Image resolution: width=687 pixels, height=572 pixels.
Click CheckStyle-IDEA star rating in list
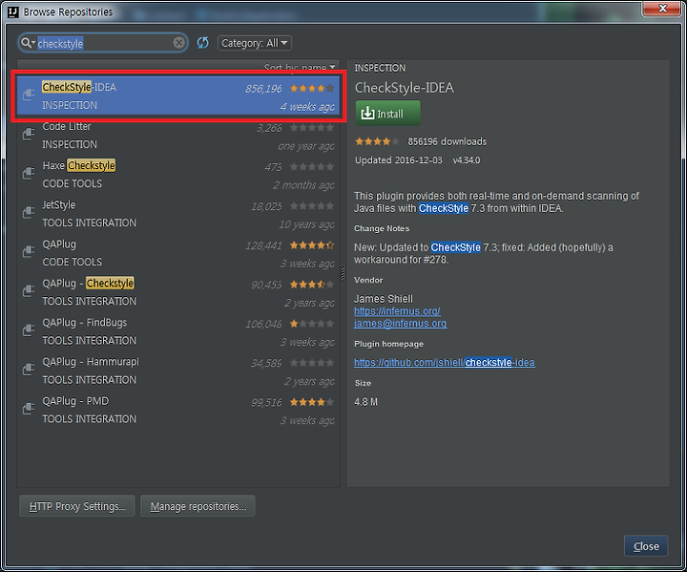pyautogui.click(x=312, y=88)
